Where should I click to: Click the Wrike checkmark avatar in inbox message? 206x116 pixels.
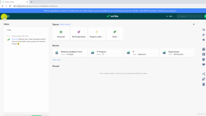pyautogui.click(x=8, y=39)
